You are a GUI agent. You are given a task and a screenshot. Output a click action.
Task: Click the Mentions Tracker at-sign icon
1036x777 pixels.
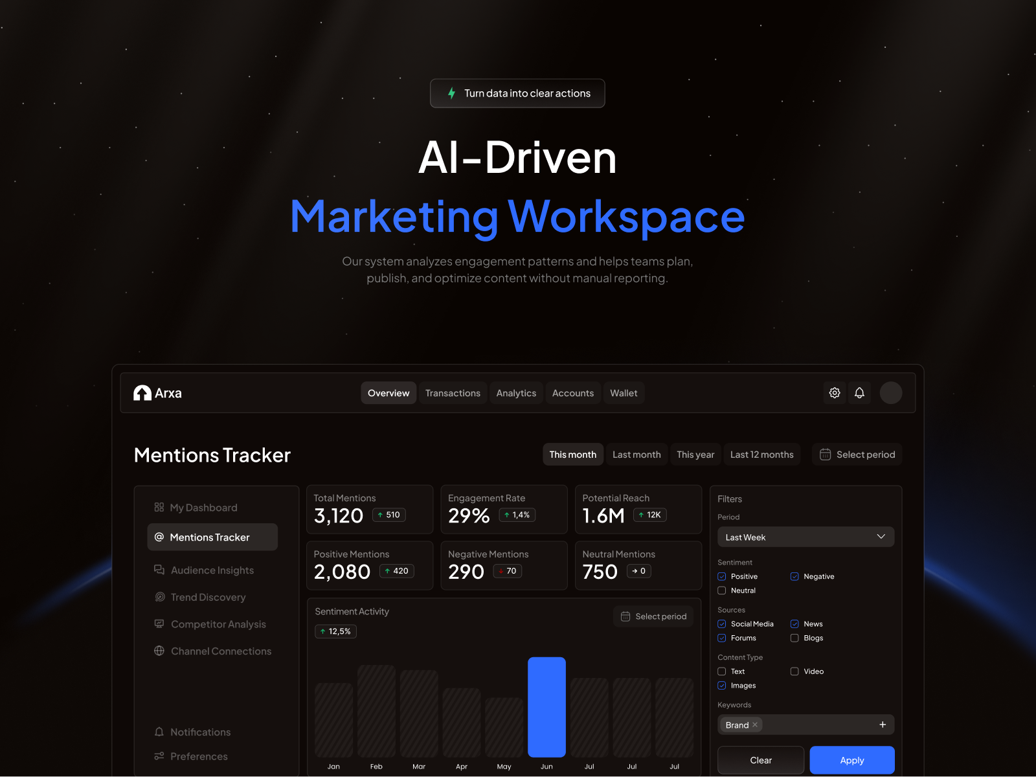159,537
